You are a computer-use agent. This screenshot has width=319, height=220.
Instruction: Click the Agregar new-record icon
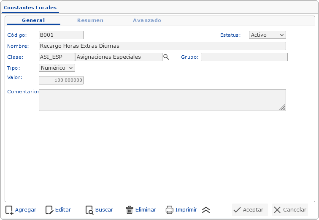[9, 210]
